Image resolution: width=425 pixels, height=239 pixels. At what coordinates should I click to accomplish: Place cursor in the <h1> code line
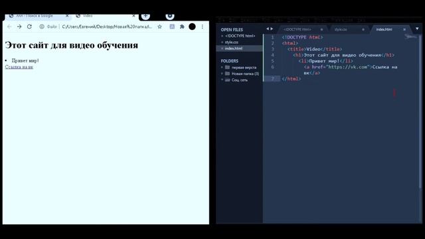pyautogui.click(x=344, y=55)
